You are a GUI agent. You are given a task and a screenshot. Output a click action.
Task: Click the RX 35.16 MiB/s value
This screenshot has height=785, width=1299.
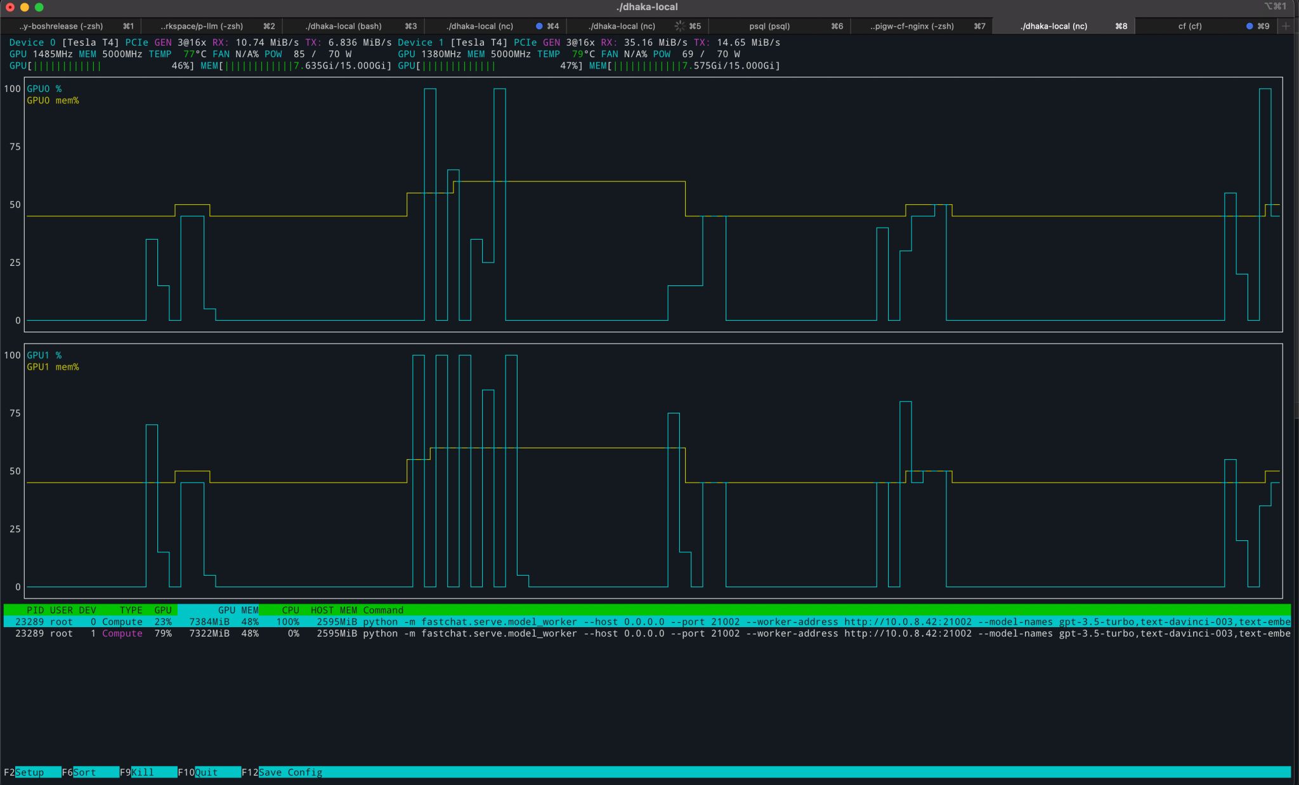656,42
